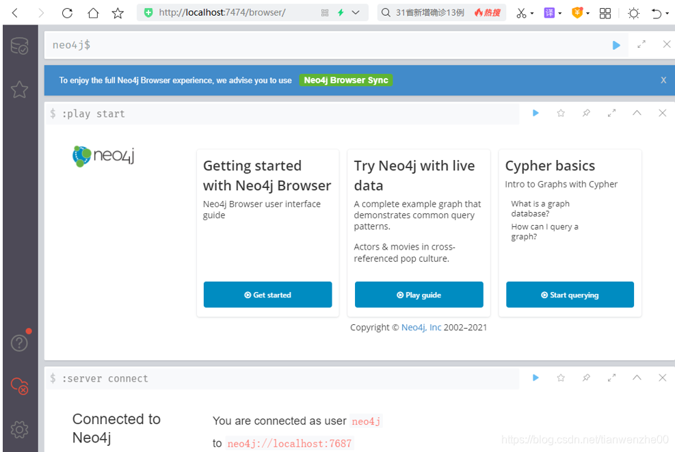Click the scissors screenshot tool in the browser toolbar

(x=522, y=13)
